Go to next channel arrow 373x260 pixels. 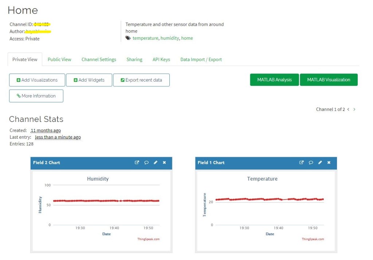point(354,109)
